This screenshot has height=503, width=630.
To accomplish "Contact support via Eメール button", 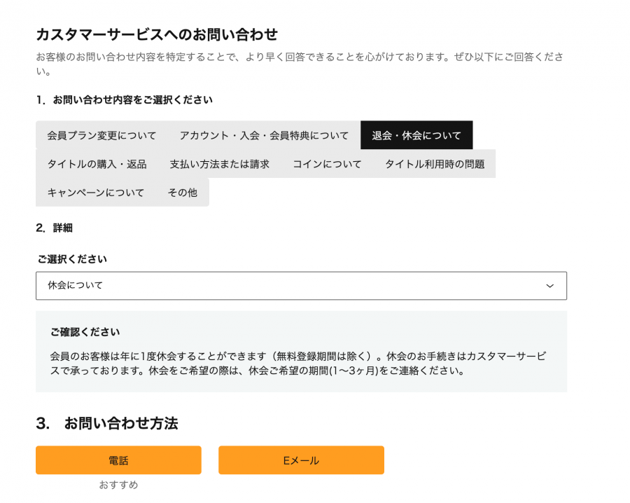I will pyautogui.click(x=301, y=460).
